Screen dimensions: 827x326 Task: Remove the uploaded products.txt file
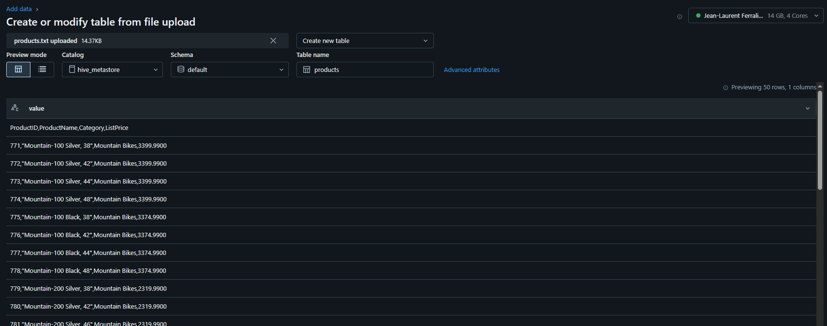[273, 41]
